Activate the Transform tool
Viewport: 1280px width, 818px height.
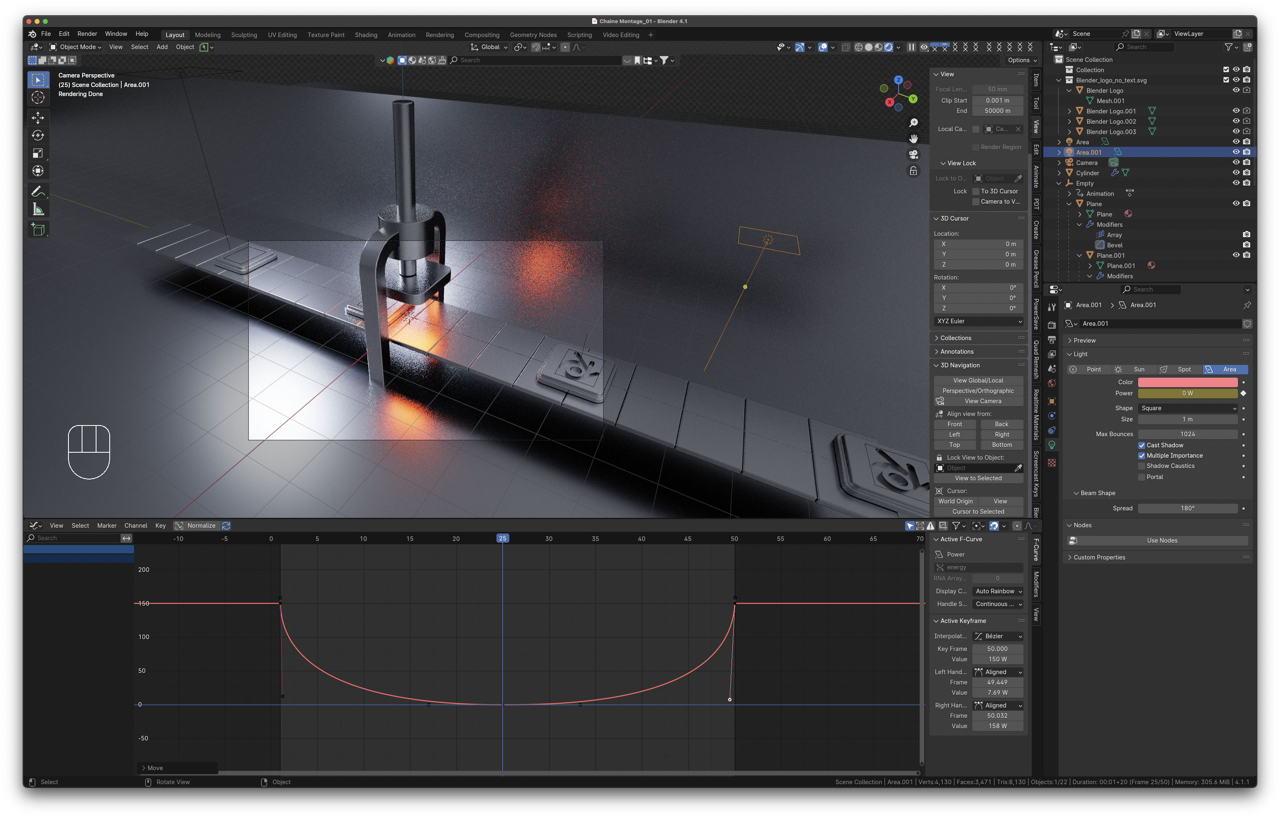(38, 171)
